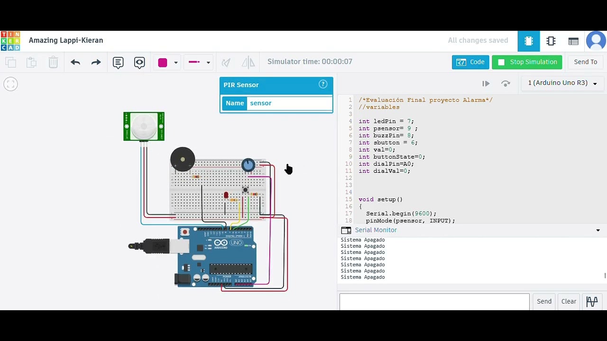
Task: Click the Arduino reset button
Action: (185, 233)
